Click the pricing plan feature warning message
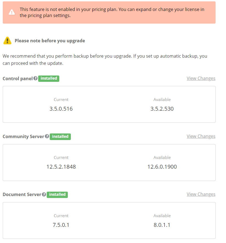 coord(112,12)
